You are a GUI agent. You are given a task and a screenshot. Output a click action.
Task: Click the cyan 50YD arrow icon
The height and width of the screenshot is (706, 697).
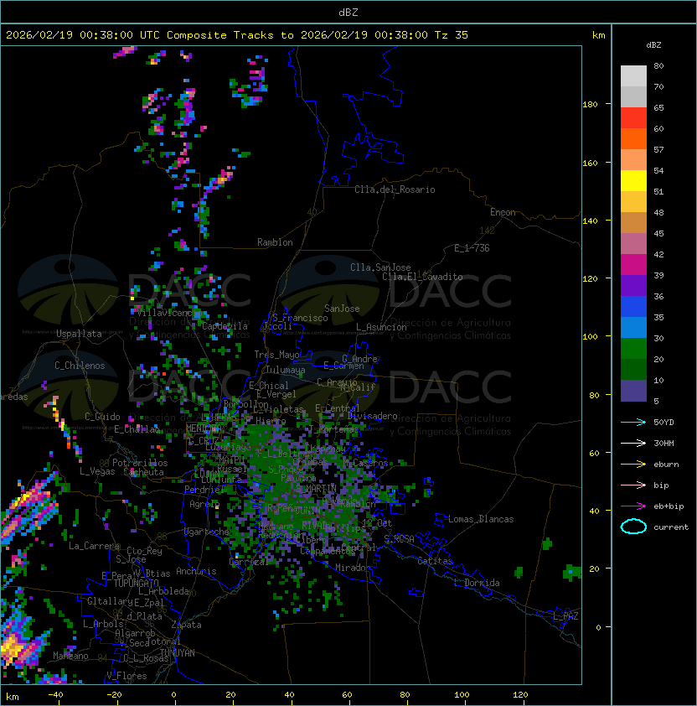[633, 422]
